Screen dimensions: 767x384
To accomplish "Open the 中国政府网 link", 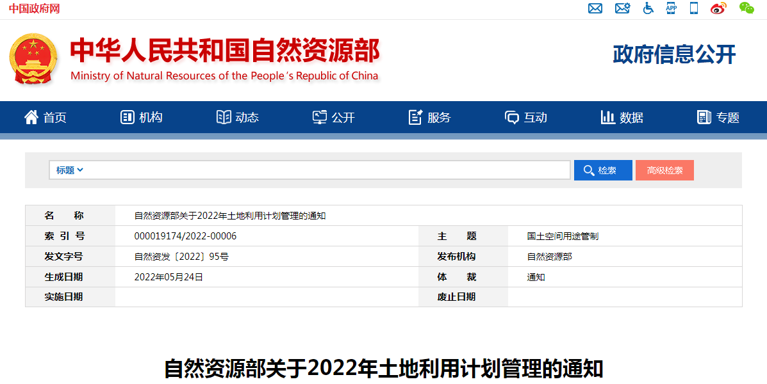I will [34, 8].
